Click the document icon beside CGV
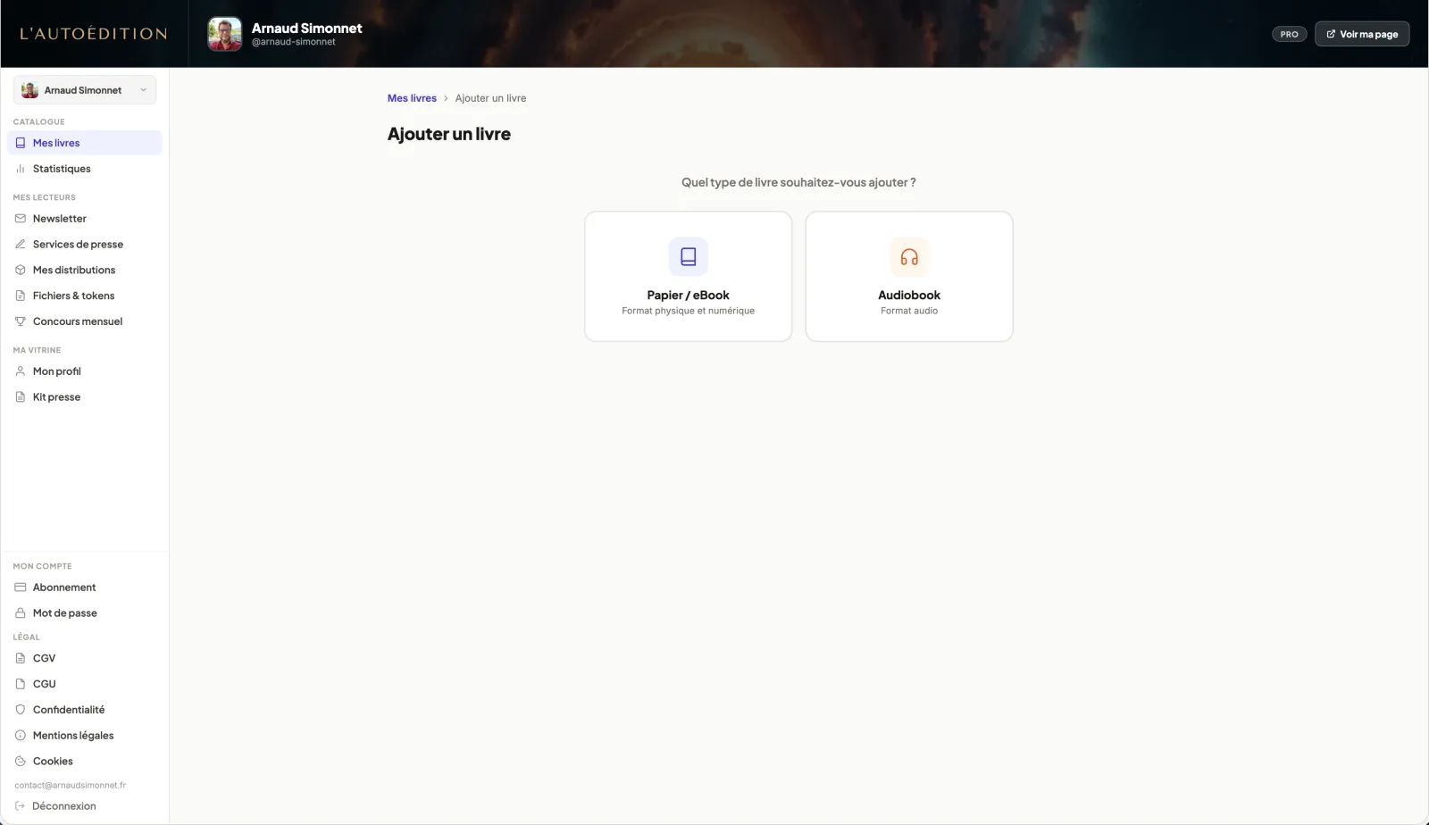This screenshot has height=825, width=1429. pos(21,659)
